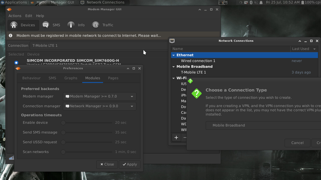321x180 pixels.
Task: Open the mail notification tray icon
Action: [x=246, y=2]
